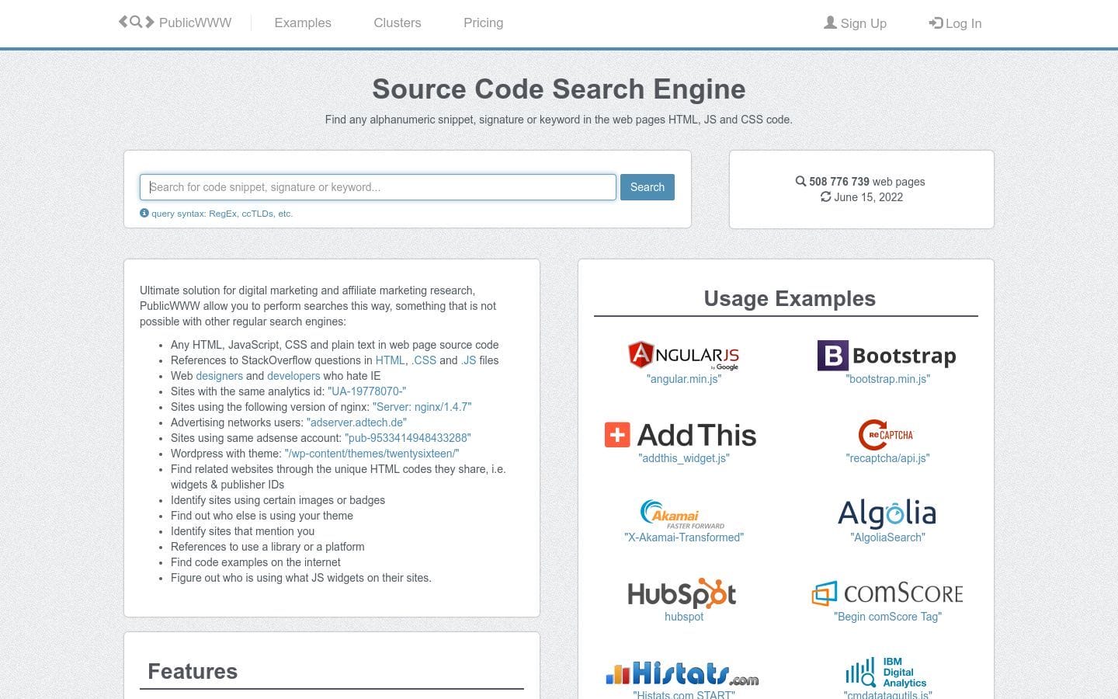Select the comScore logo
Screen dimensions: 1118x699
(x=887, y=594)
